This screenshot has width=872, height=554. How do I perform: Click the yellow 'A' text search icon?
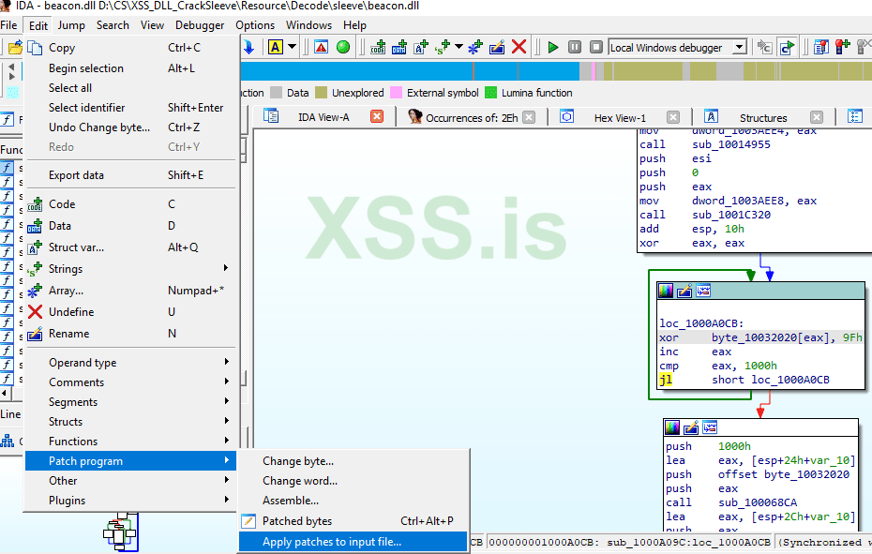276,47
